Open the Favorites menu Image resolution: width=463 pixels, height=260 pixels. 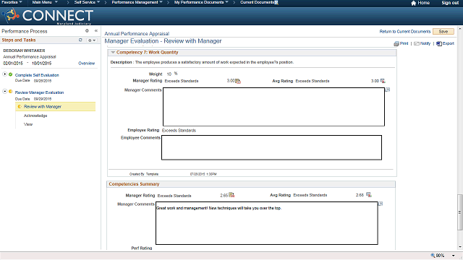click(12, 2)
